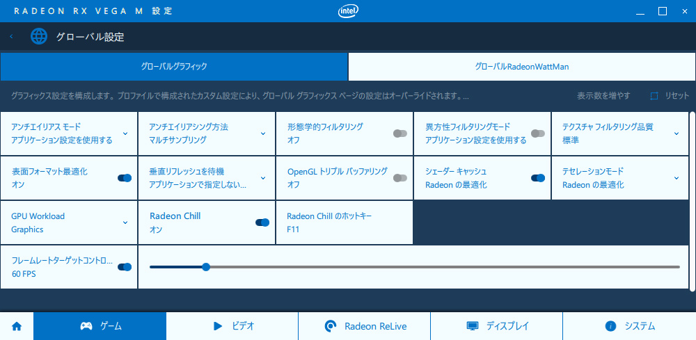Toggle 異方性フィルタリングモード switch
The width and height of the screenshot is (696, 340).
538,133
